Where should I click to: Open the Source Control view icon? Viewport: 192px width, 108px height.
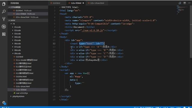[x=4, y=19]
